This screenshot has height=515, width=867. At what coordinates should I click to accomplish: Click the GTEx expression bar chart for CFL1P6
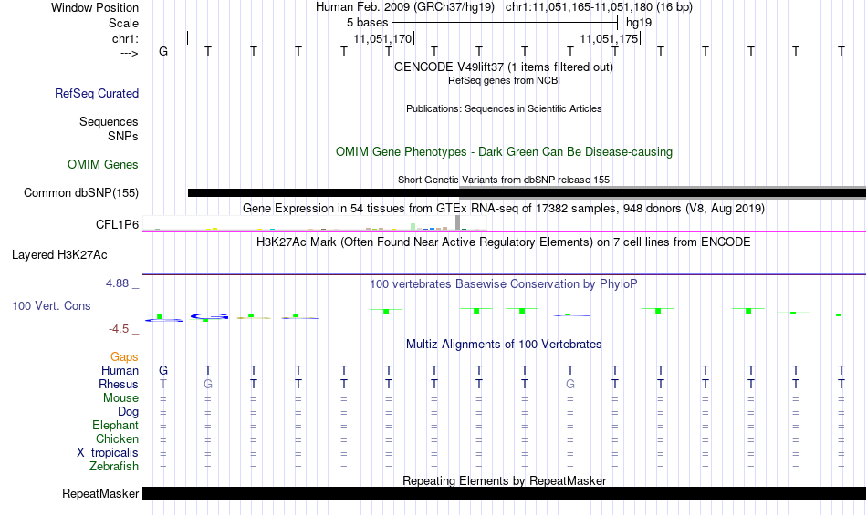click(315, 223)
